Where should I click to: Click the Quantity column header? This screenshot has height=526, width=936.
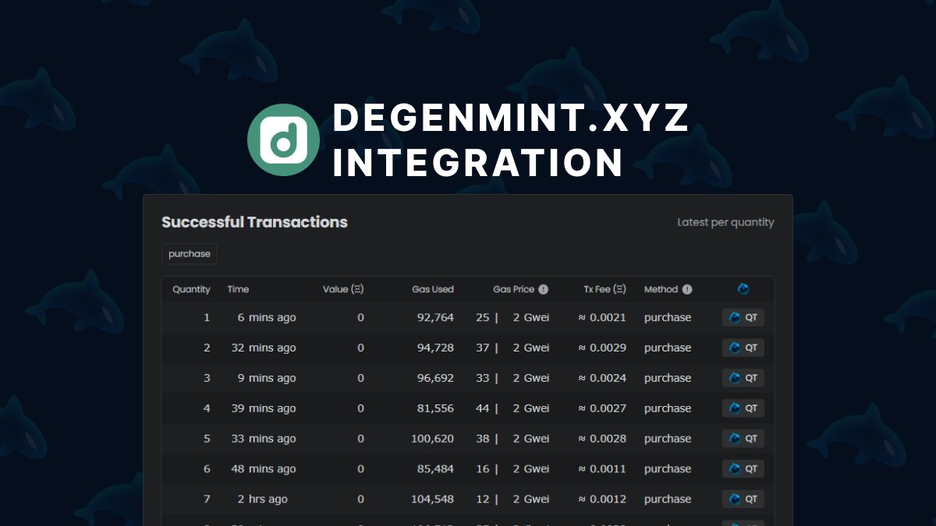pyautogui.click(x=191, y=289)
